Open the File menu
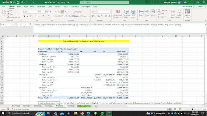Screen dimensions: 207x116 point(3,7)
